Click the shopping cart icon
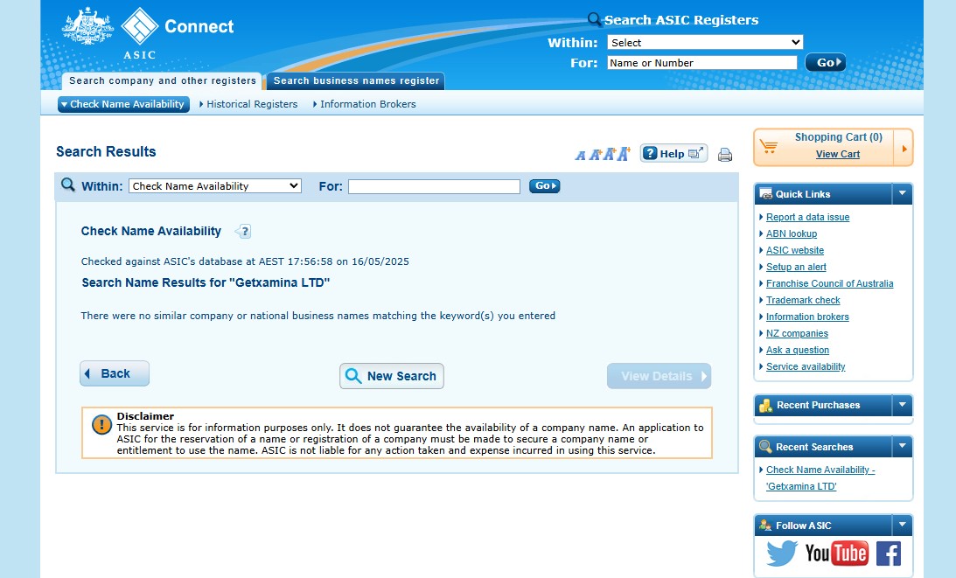Viewport: 956px width, 578px height. coord(769,146)
